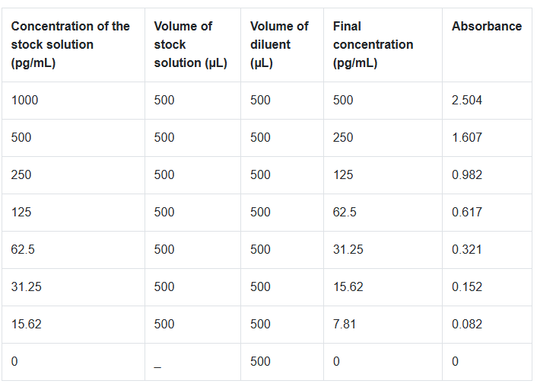537x384 pixels.
Task: Click the Volume of diluent header
Action: pos(279,44)
